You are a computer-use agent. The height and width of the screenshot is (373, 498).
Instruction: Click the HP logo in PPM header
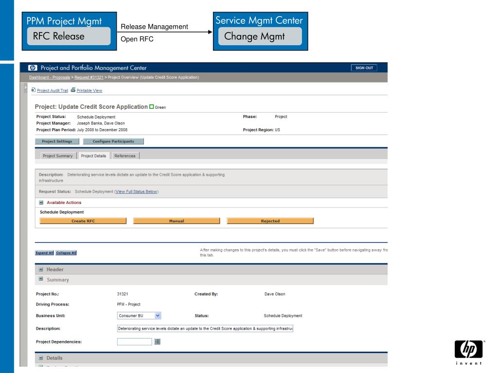33,68
